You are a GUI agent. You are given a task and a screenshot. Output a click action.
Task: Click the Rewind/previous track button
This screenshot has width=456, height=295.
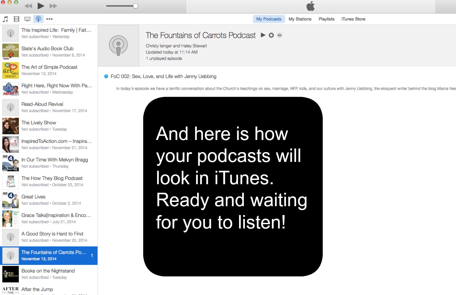click(29, 6)
